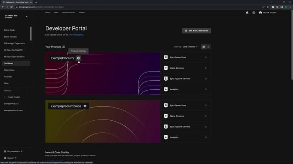The height and width of the screenshot is (164, 293).
Task: Open DOCUMENTATION in top navigation
Action: tap(68, 13)
